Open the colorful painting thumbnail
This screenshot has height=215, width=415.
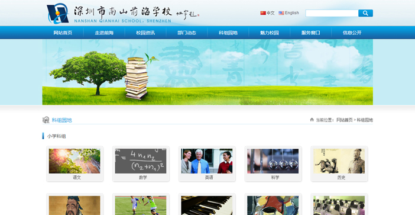tap(273, 206)
